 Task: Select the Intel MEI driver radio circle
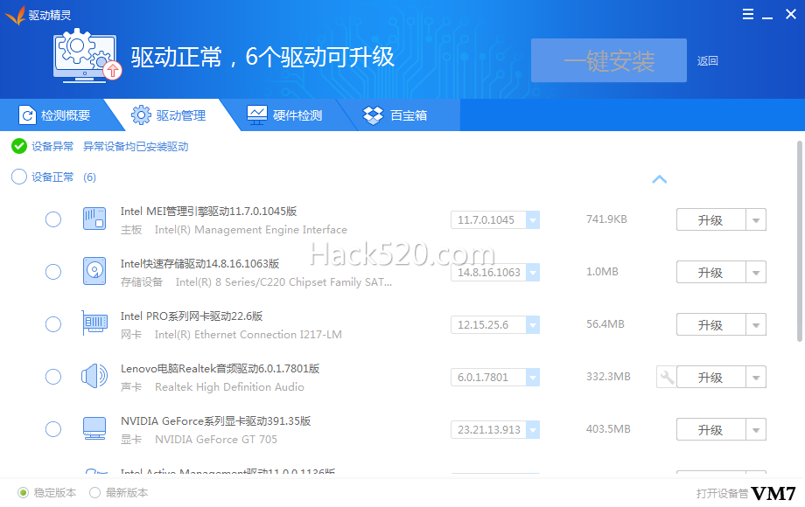point(53,219)
